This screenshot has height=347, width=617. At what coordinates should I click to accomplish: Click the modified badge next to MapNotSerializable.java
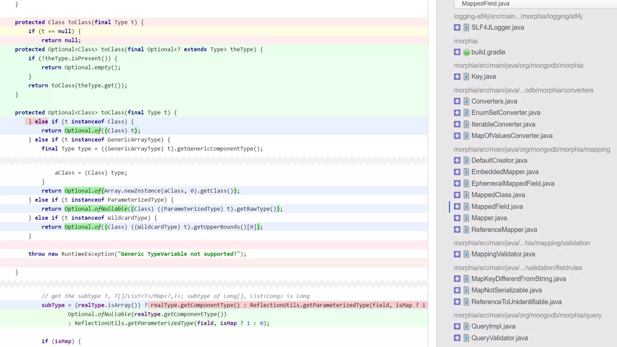[x=457, y=290]
